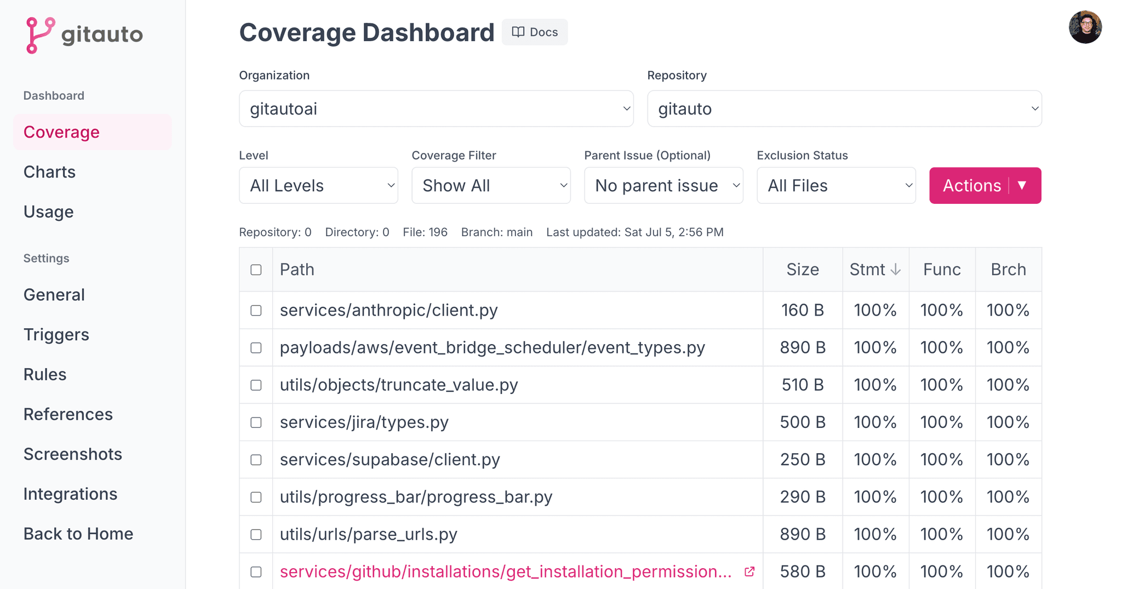Click the 580 B size cell
The width and height of the screenshot is (1122, 589).
point(803,571)
